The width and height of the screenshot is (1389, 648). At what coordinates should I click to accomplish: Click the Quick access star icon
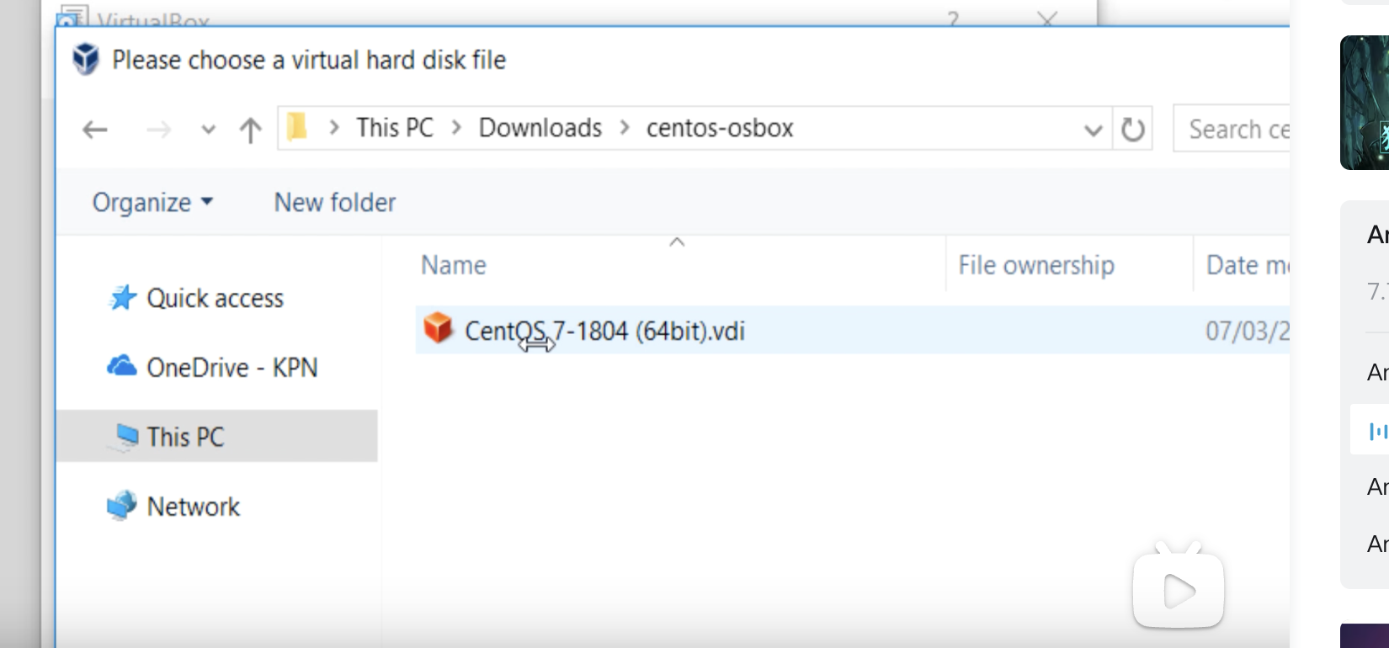[123, 298]
